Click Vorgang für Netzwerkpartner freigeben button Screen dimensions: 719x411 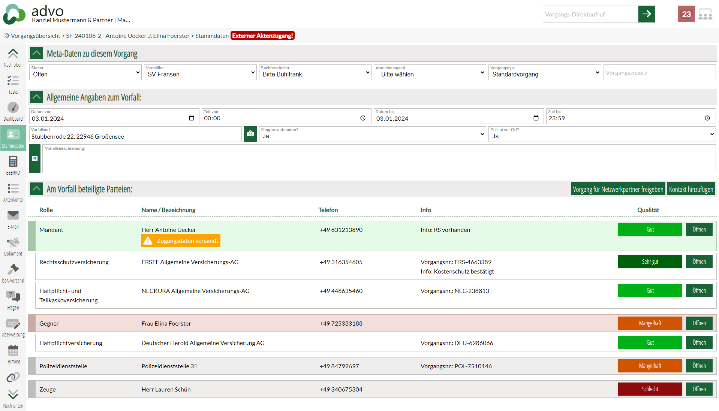click(x=618, y=189)
